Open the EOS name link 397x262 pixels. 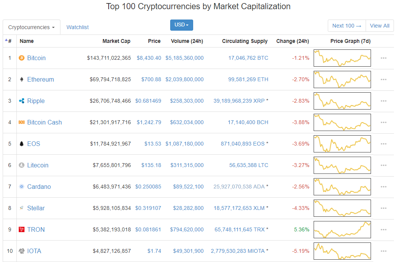(33, 144)
